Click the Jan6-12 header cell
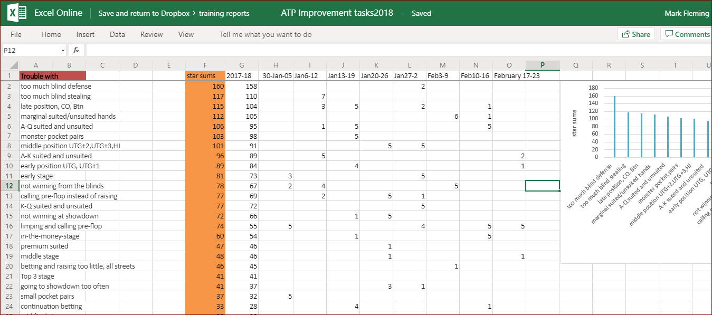The image size is (712, 315). click(310, 76)
